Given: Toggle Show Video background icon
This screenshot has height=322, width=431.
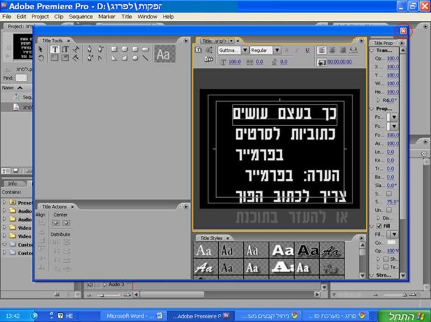Looking at the screenshot, I should point(321,62).
